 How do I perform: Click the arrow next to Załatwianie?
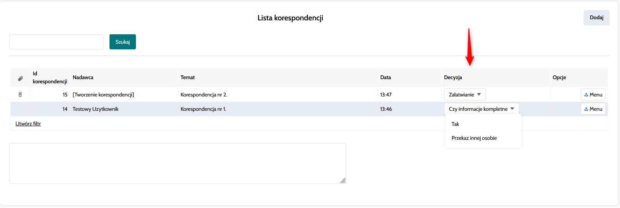479,95
